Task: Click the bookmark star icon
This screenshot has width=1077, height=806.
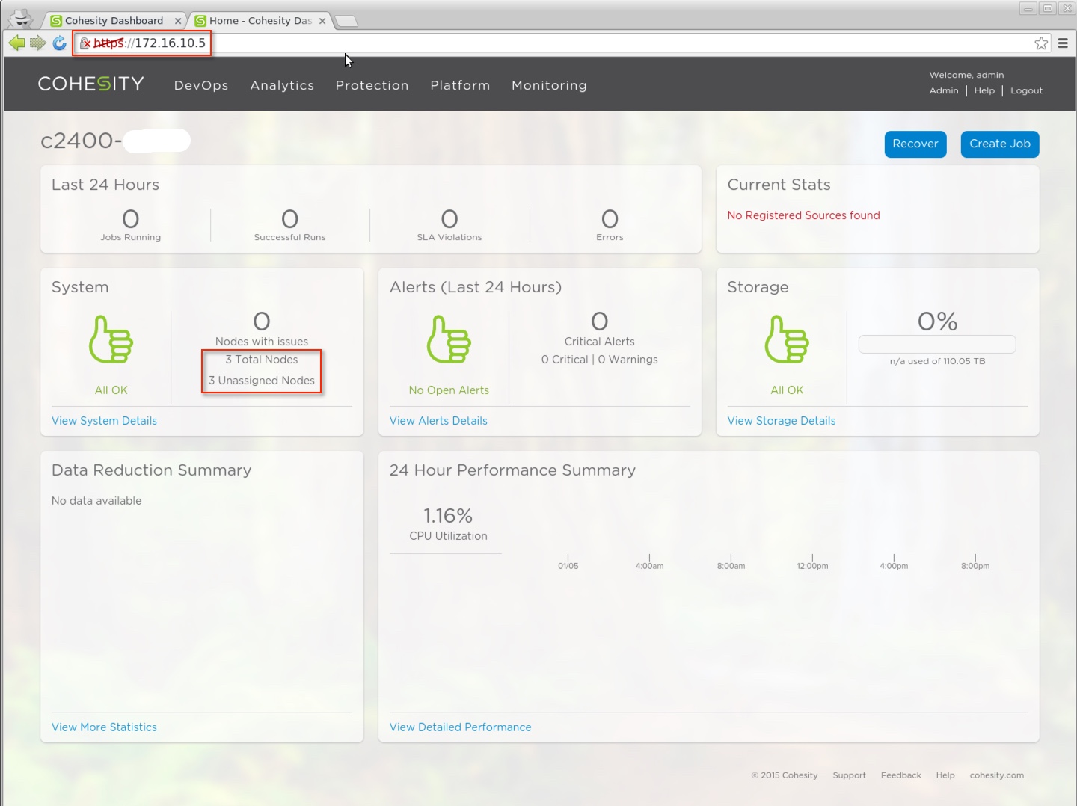Action: coord(1040,43)
